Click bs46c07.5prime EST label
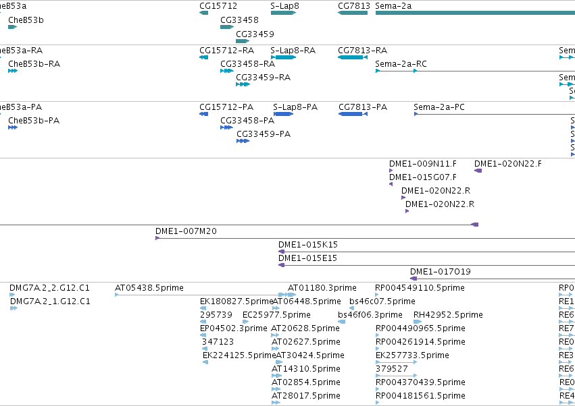This screenshot has height=406, width=575. [382, 301]
